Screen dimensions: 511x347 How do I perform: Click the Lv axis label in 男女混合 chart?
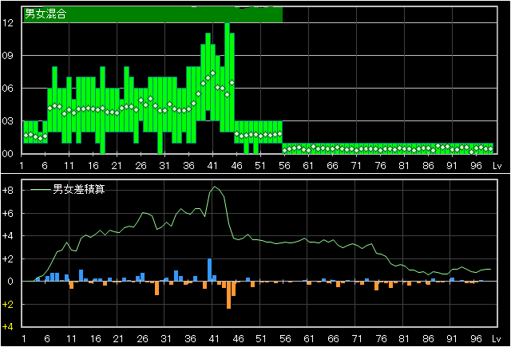497,166
